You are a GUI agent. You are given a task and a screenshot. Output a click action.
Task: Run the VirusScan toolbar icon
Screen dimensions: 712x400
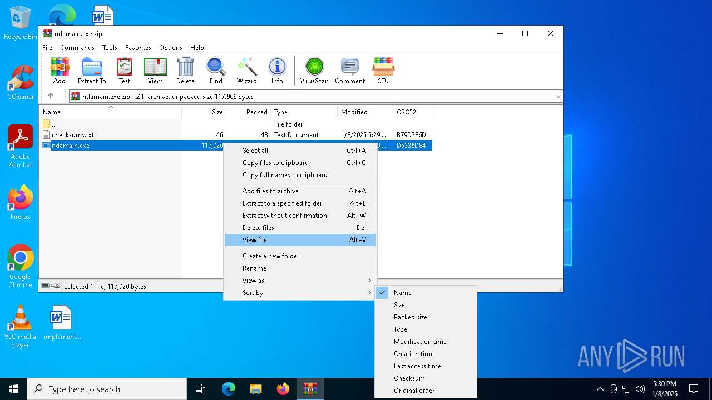(314, 71)
